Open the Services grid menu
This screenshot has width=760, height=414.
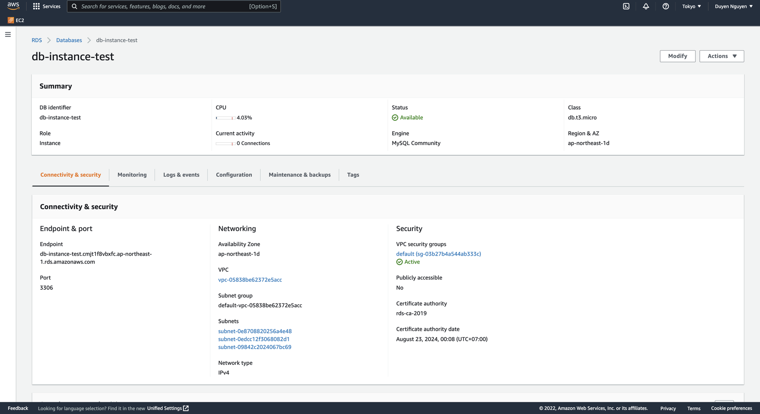36,6
